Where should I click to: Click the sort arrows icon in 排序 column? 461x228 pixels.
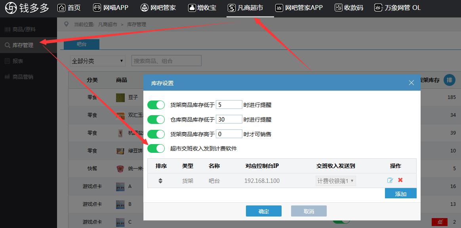(160, 181)
